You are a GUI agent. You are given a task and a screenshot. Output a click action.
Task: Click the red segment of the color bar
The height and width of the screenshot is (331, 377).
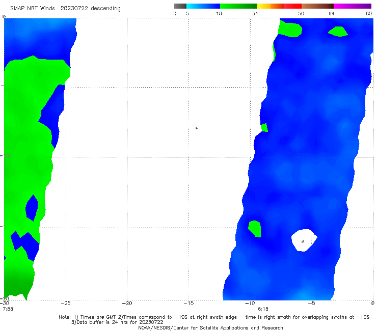[292, 6]
